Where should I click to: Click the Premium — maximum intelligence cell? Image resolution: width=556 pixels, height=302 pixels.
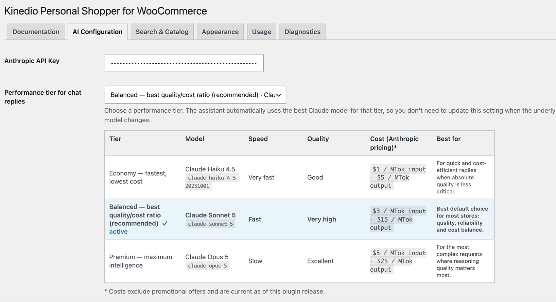pyautogui.click(x=141, y=261)
